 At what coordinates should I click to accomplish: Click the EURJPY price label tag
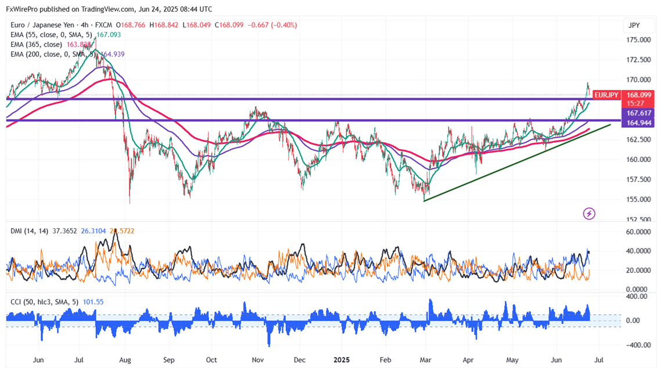(x=606, y=95)
